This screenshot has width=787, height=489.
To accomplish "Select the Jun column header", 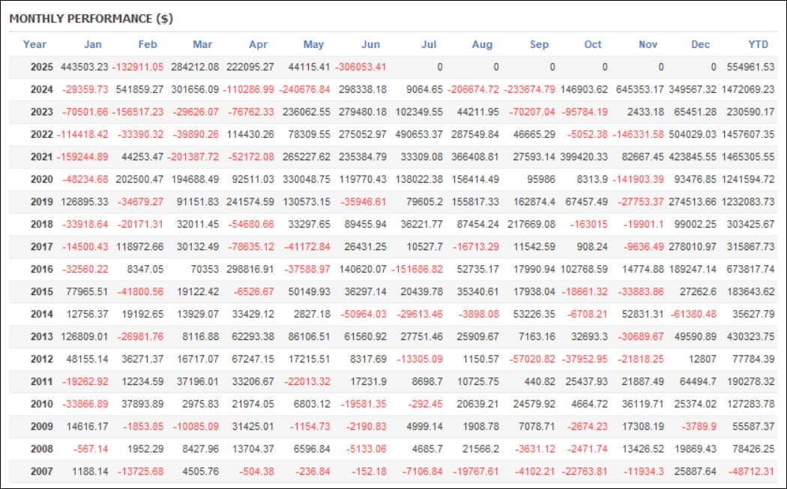I will (370, 44).
